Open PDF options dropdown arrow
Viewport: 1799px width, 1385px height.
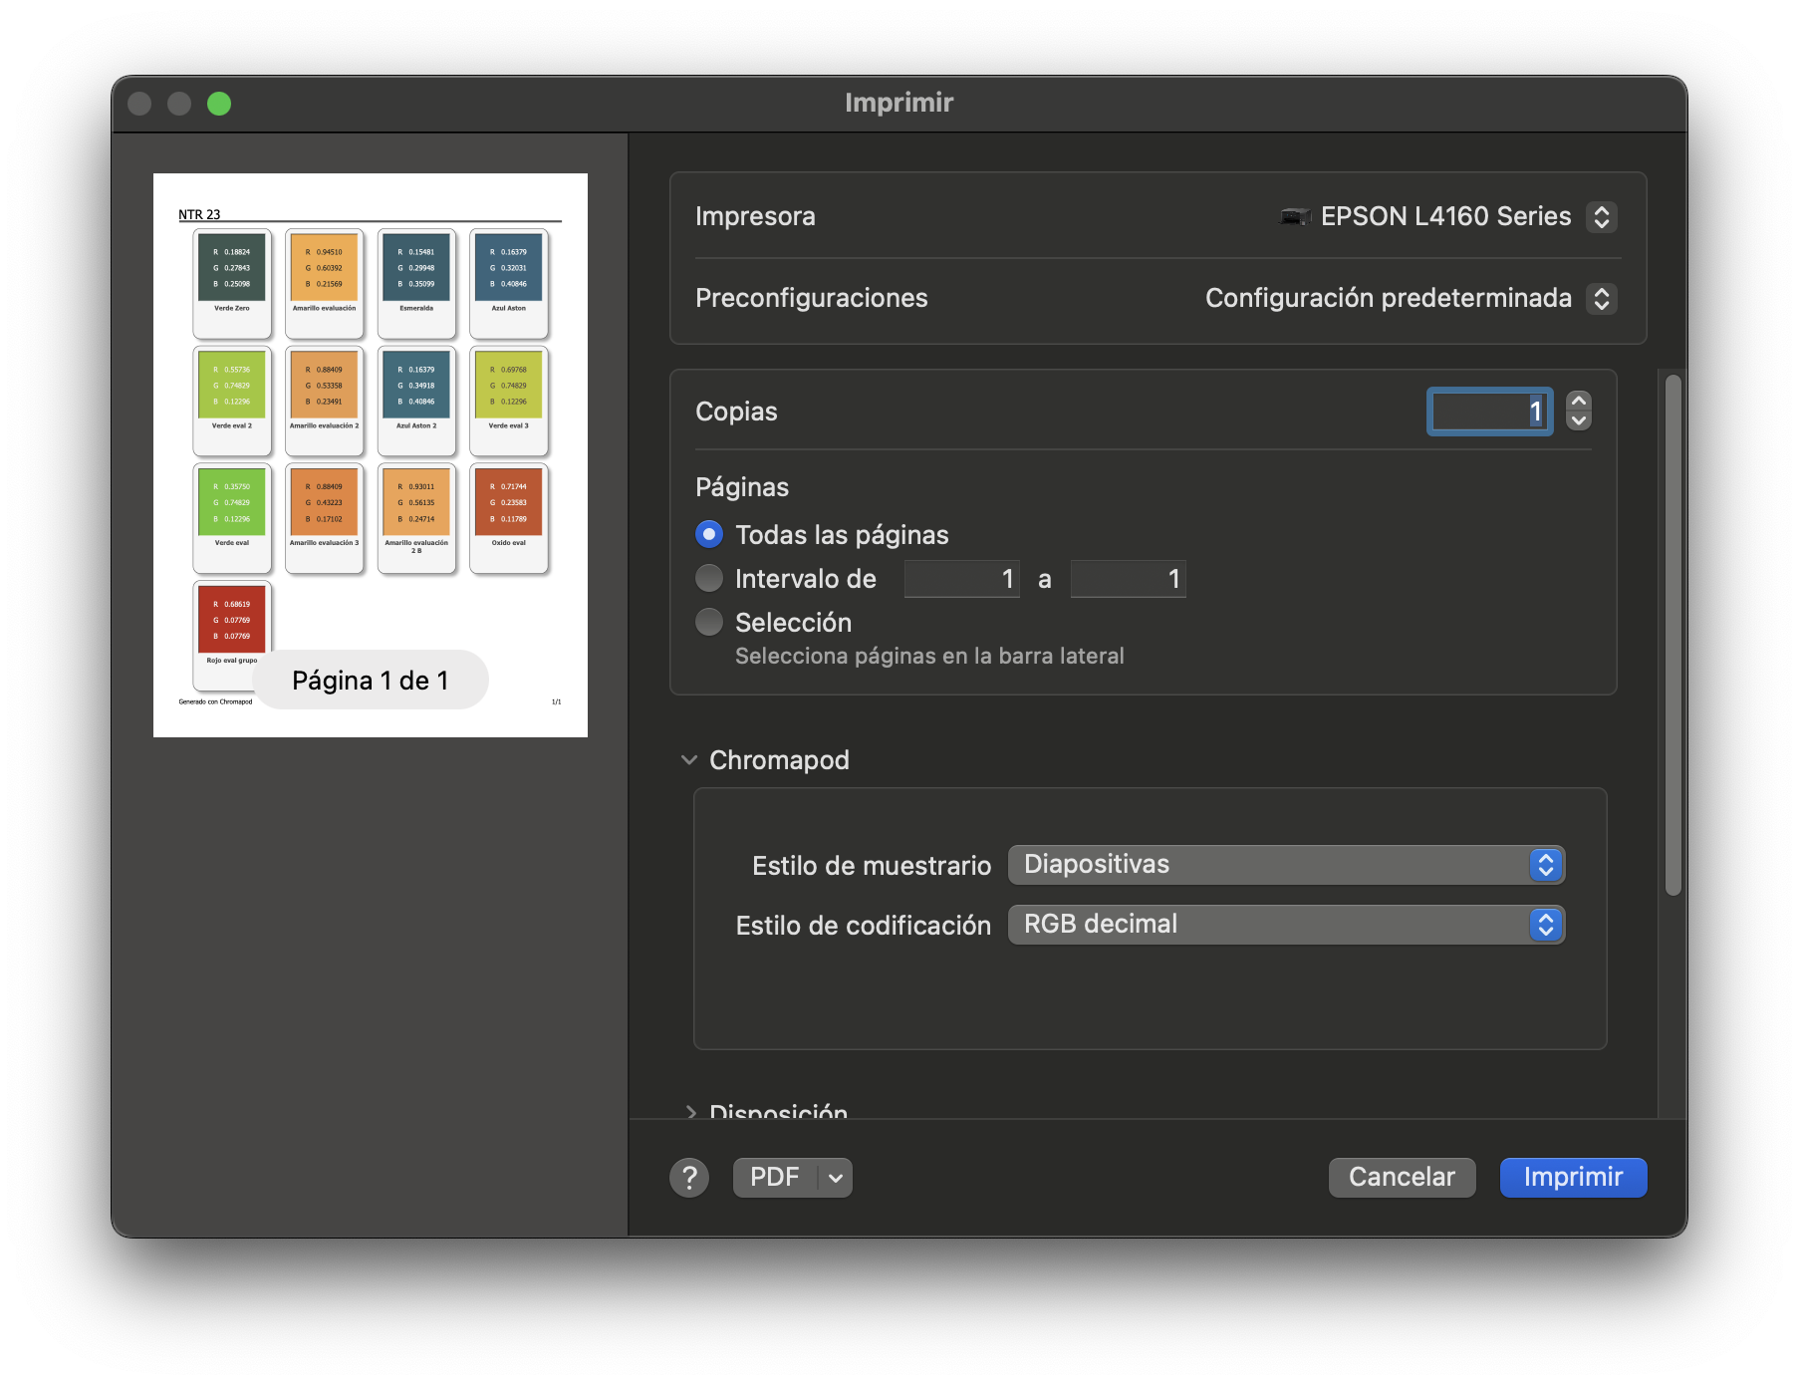point(836,1178)
